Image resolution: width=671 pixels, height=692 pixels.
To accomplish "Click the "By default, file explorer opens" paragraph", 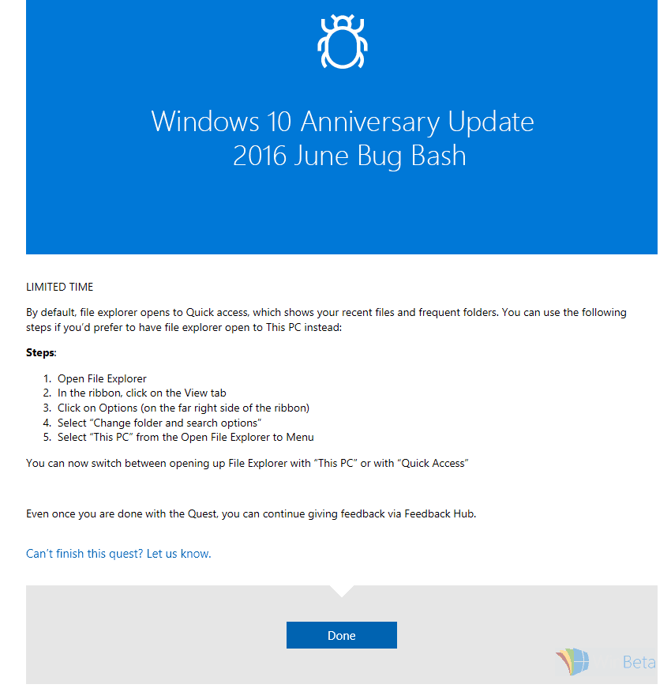I will [326, 319].
